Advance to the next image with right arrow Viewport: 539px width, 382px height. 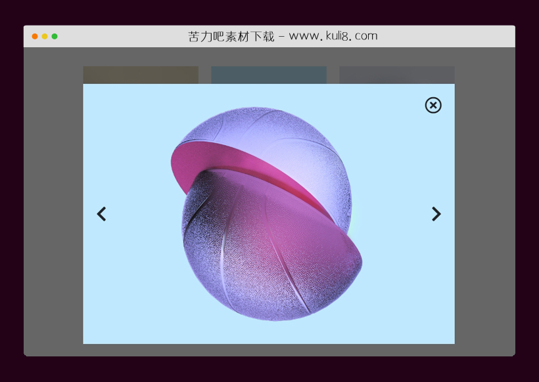pos(436,214)
